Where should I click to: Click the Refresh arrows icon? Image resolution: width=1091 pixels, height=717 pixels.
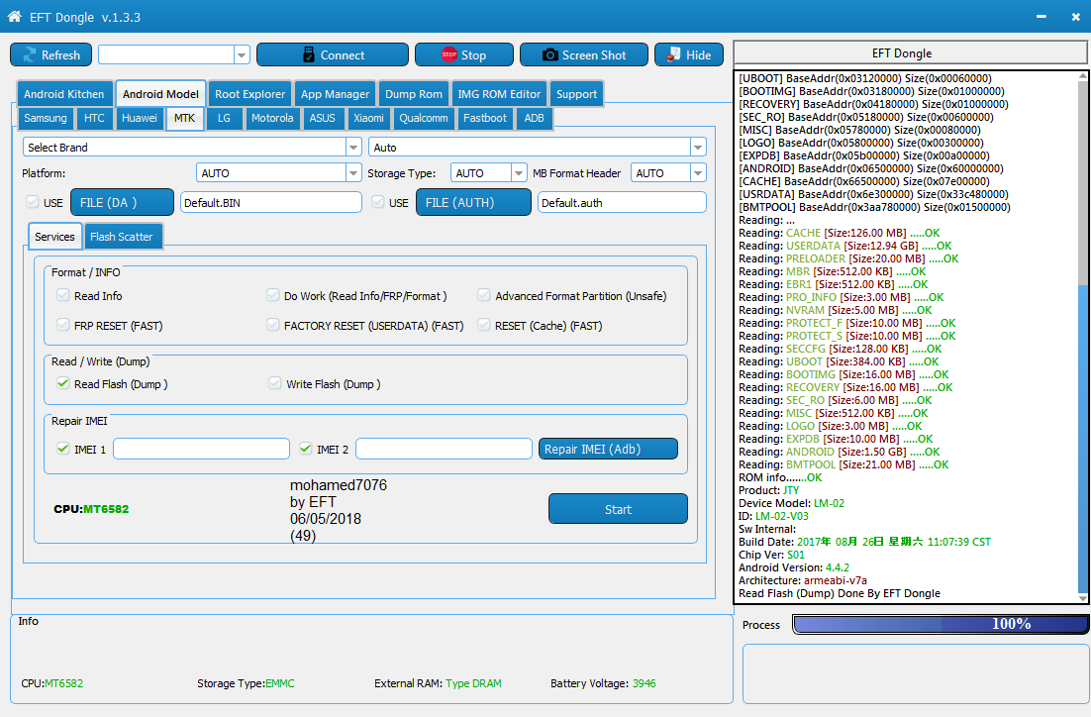pos(30,55)
